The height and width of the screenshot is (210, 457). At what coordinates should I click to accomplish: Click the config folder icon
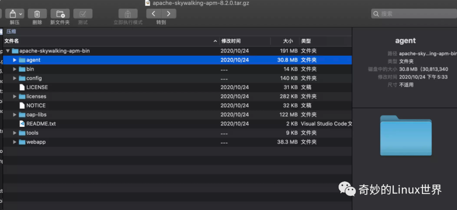[22, 78]
